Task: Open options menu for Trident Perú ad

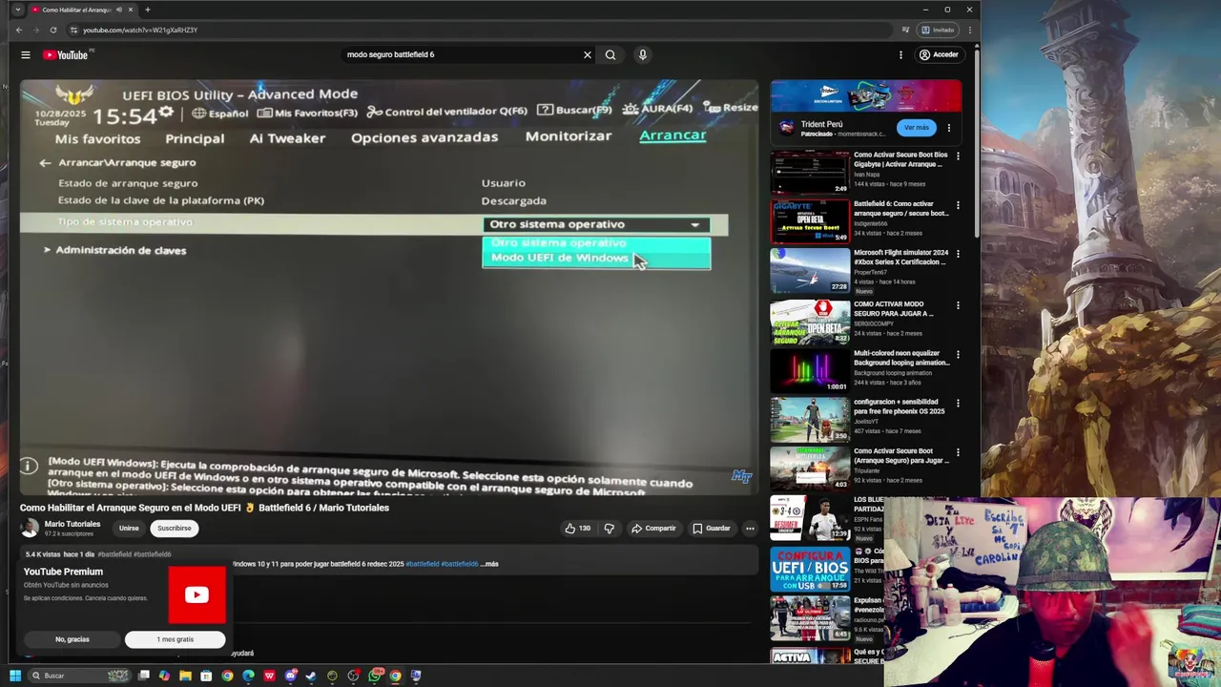Action: coord(949,127)
